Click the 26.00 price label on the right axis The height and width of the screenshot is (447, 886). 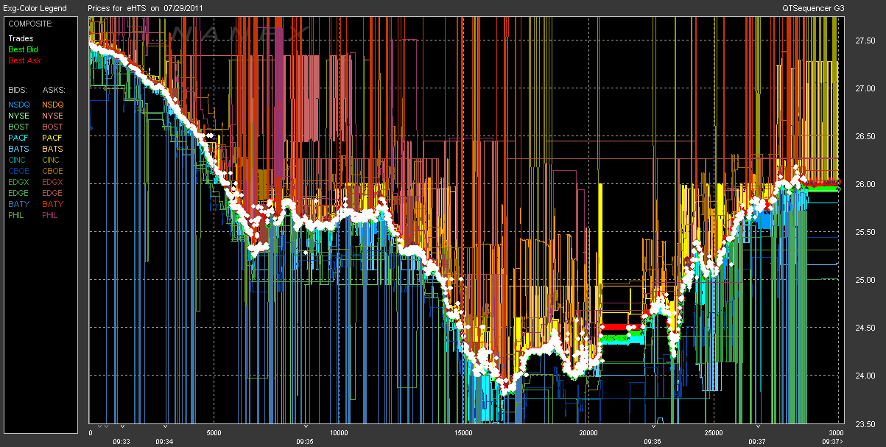click(x=865, y=184)
